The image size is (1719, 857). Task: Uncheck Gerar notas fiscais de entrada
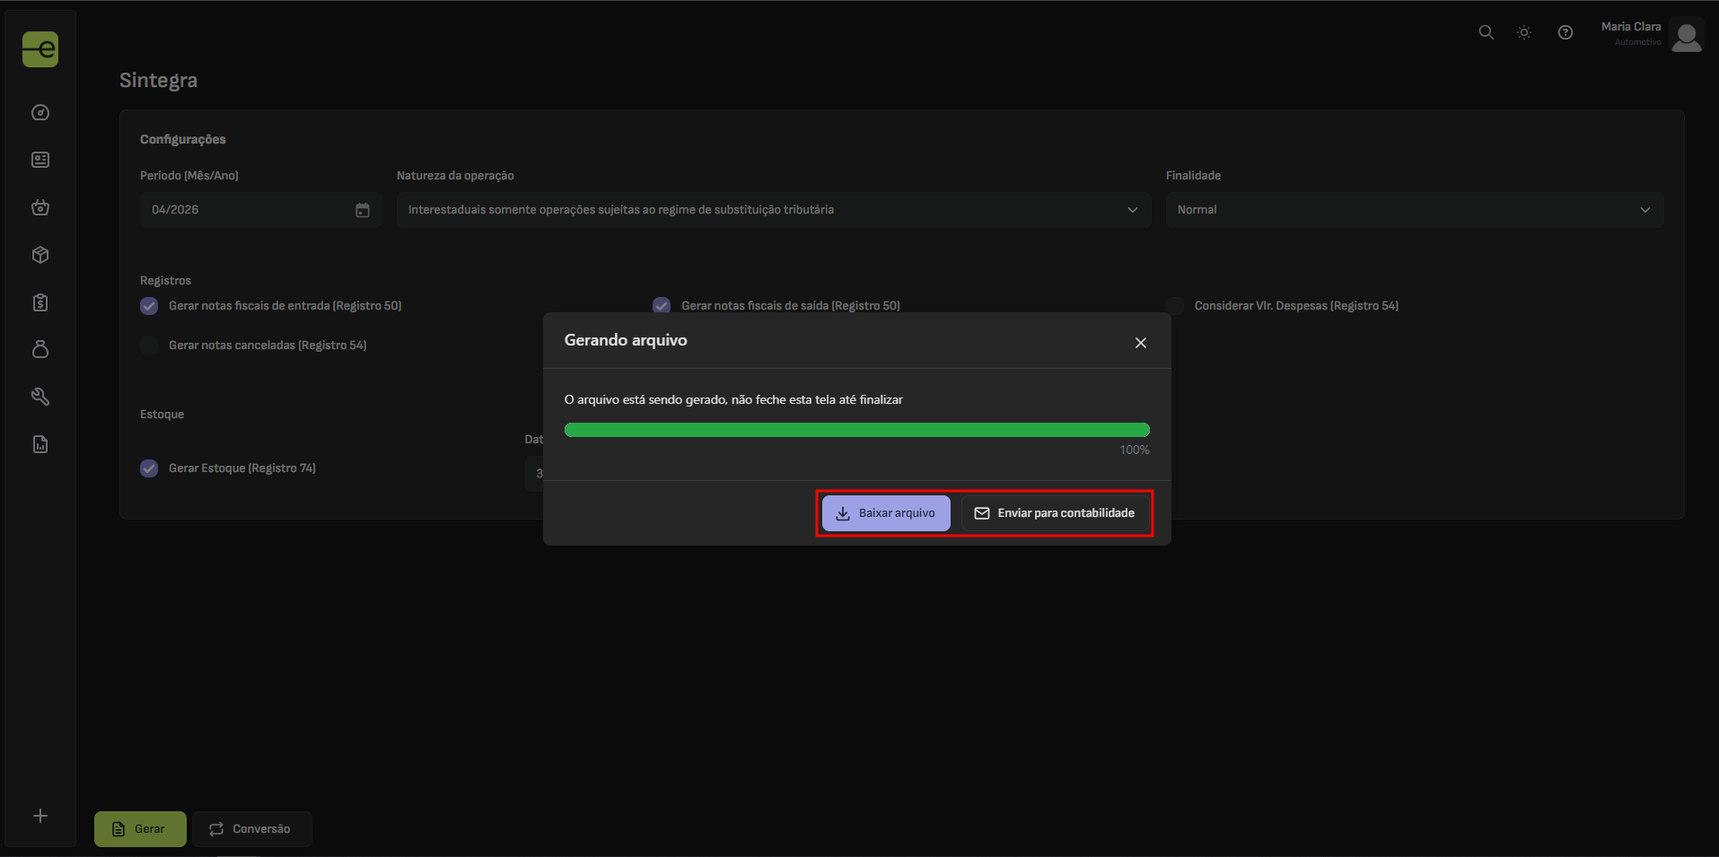(x=149, y=306)
